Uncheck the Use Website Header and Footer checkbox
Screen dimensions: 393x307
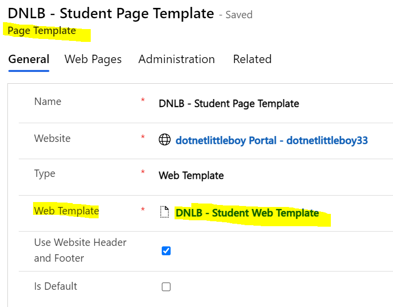(x=166, y=251)
